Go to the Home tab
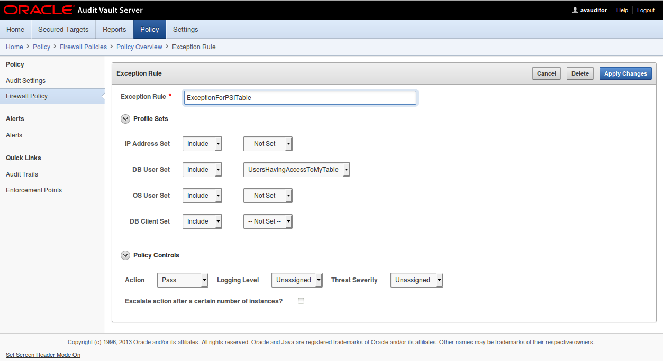This screenshot has height=361, width=663. (15, 30)
